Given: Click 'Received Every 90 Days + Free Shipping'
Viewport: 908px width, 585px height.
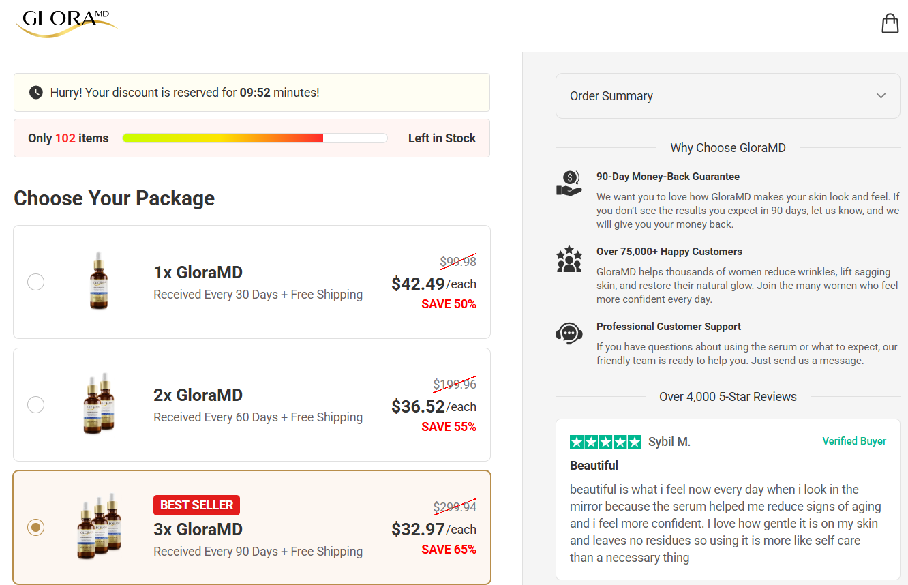Looking at the screenshot, I should point(258,552).
